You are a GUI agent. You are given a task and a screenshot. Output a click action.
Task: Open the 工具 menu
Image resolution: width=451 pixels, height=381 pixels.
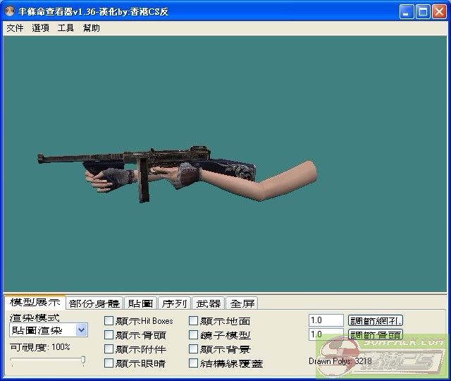(66, 28)
